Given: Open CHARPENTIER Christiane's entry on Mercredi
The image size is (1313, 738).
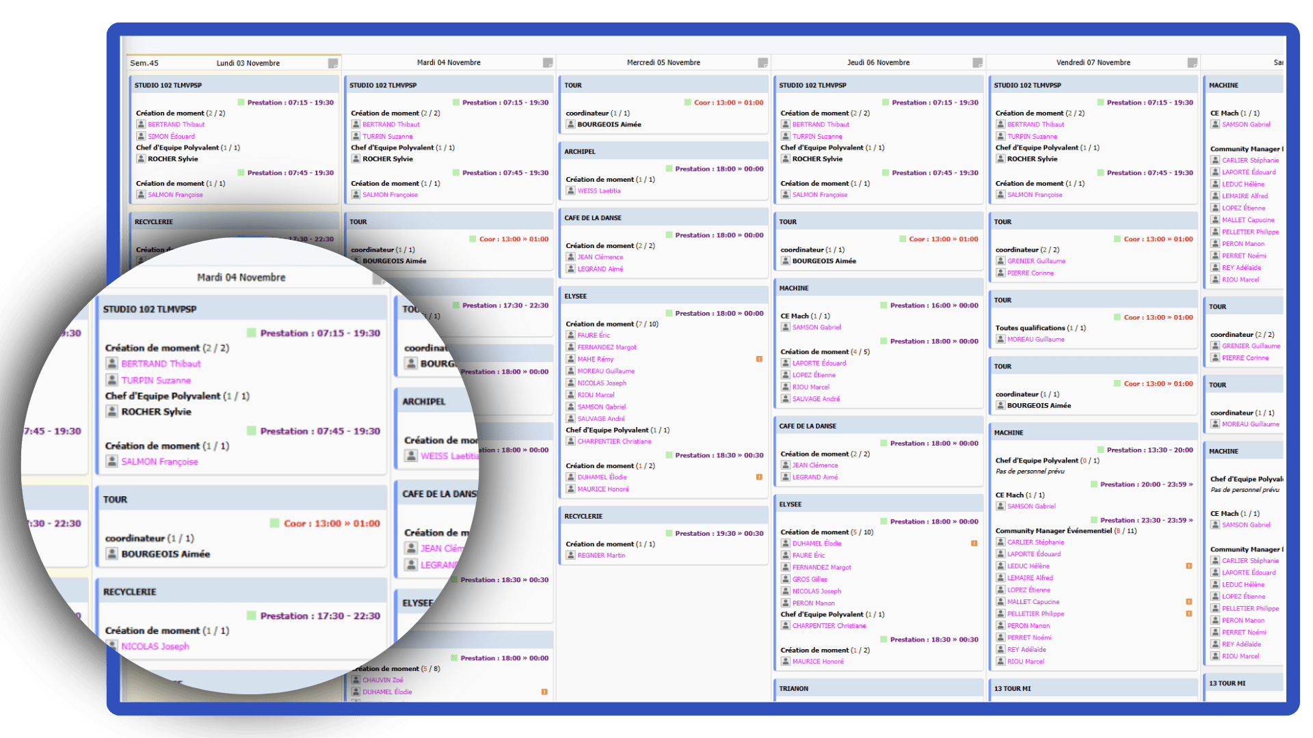Looking at the screenshot, I should [614, 441].
